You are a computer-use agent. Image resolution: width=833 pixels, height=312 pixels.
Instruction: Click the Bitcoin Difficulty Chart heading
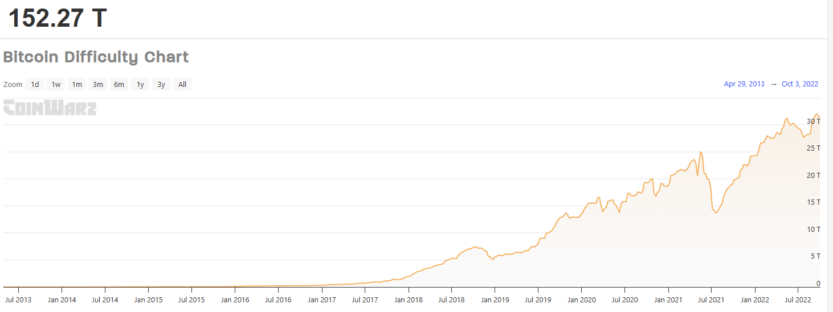pos(96,57)
